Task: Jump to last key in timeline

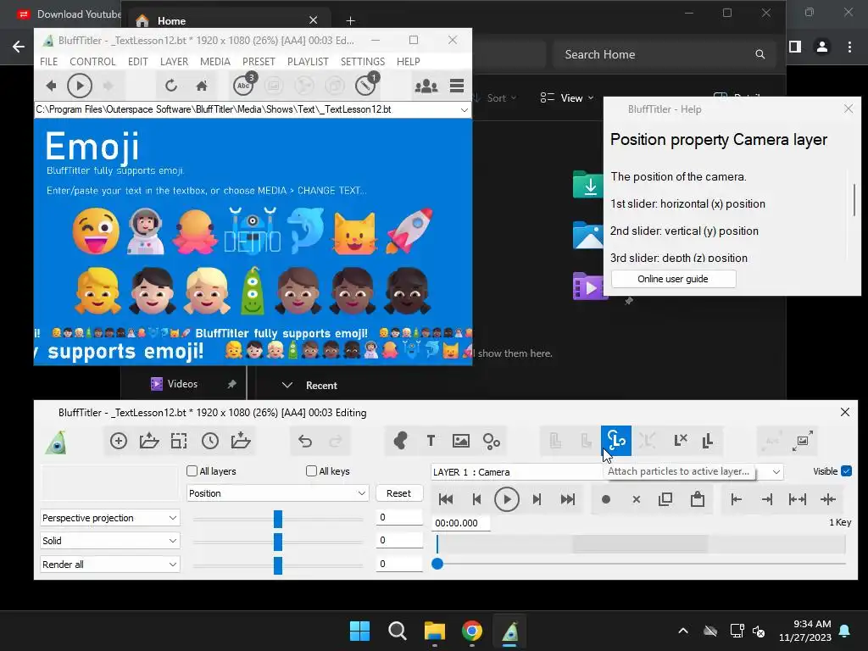Action: click(x=567, y=499)
